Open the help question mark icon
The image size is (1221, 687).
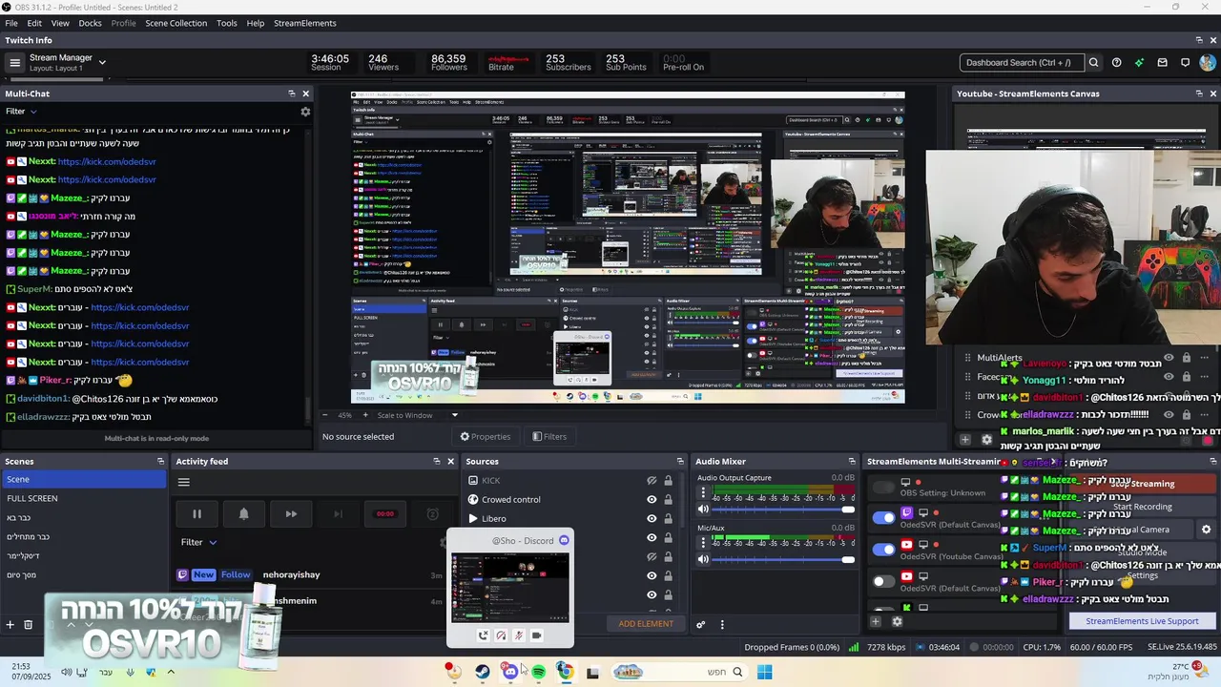pos(1116,63)
